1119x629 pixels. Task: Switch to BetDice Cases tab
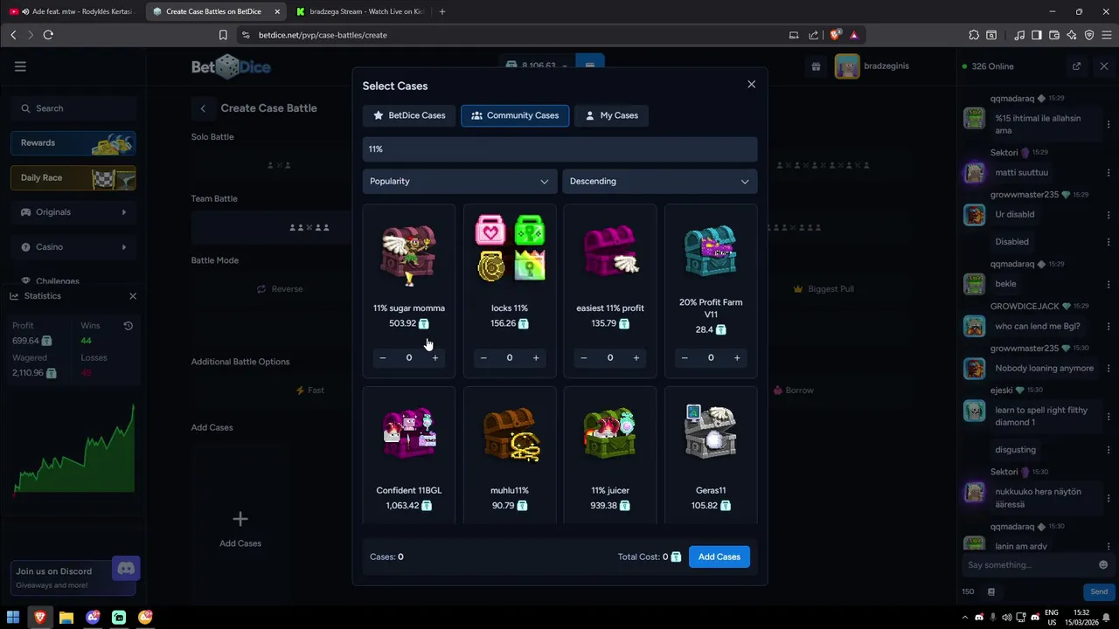click(x=409, y=115)
